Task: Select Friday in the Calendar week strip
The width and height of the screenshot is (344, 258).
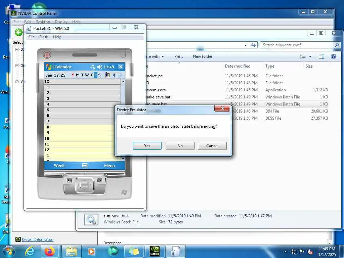Action: point(95,75)
